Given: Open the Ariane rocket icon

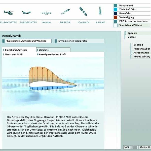Looking at the screenshot, I should tap(100, 11).
